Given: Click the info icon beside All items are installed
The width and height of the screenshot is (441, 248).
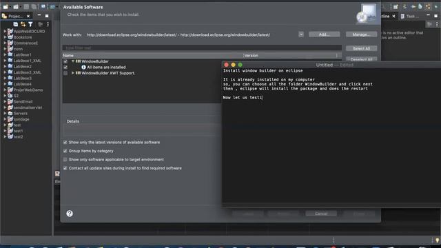Looking at the screenshot, I should [83, 68].
